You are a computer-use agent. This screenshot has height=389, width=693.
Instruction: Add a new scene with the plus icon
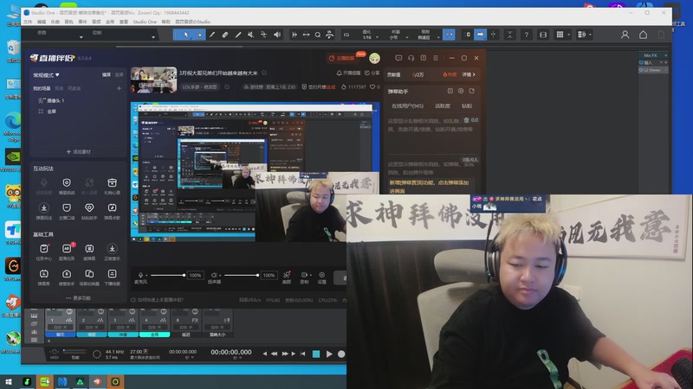(119, 88)
